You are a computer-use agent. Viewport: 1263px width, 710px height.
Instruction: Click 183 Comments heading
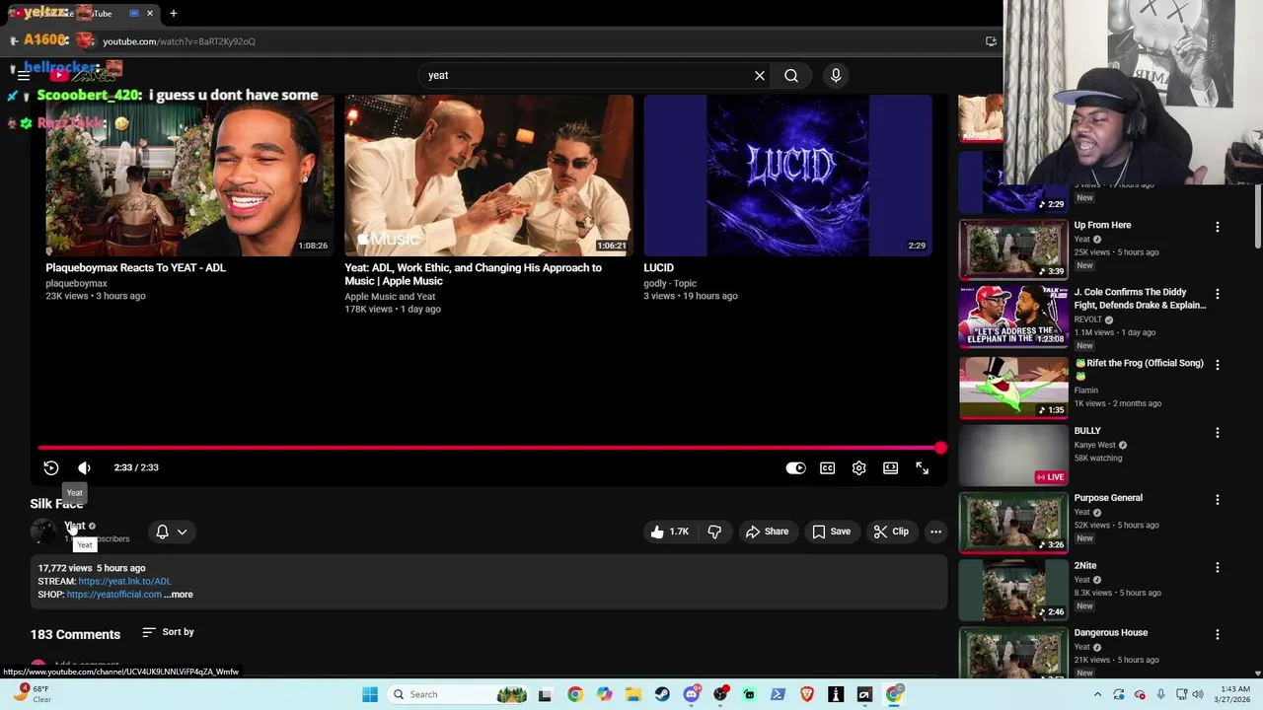click(75, 634)
